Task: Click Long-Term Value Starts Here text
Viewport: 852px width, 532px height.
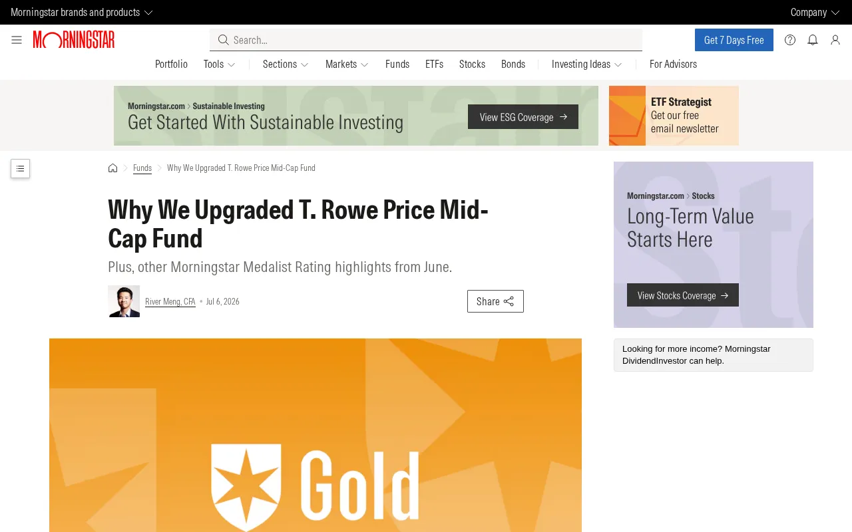Action: [x=690, y=227]
